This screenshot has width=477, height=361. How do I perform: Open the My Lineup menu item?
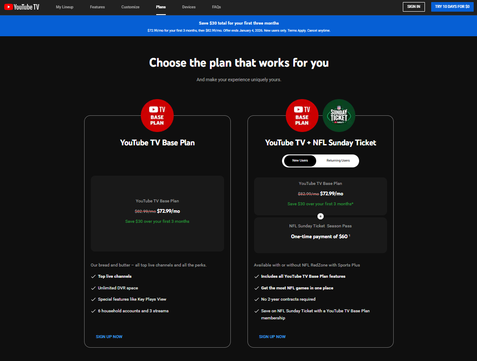(65, 7)
